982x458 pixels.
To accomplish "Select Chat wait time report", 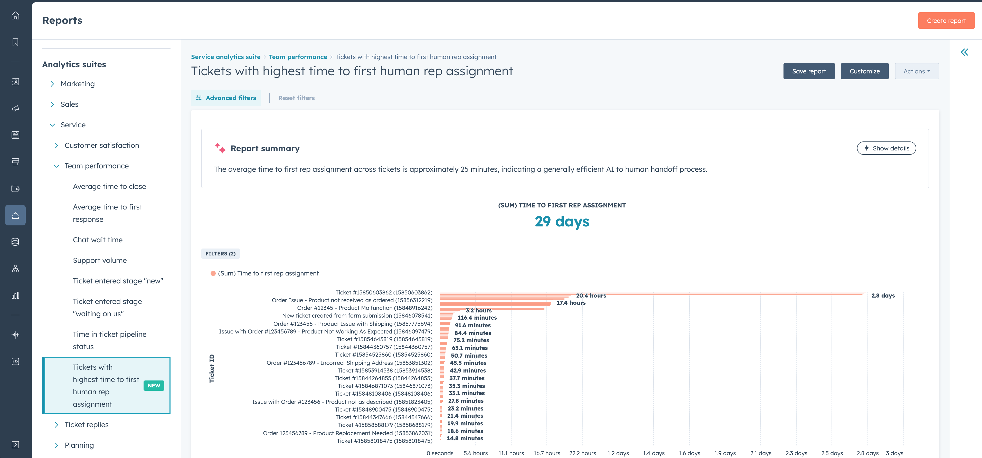I will coord(98,240).
